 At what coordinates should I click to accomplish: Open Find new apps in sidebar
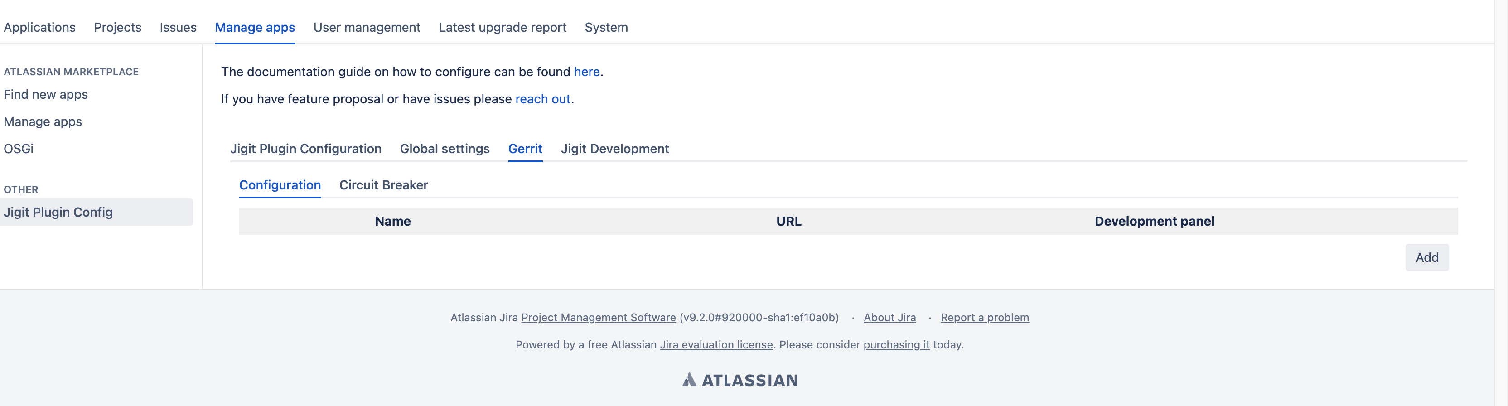click(x=46, y=95)
